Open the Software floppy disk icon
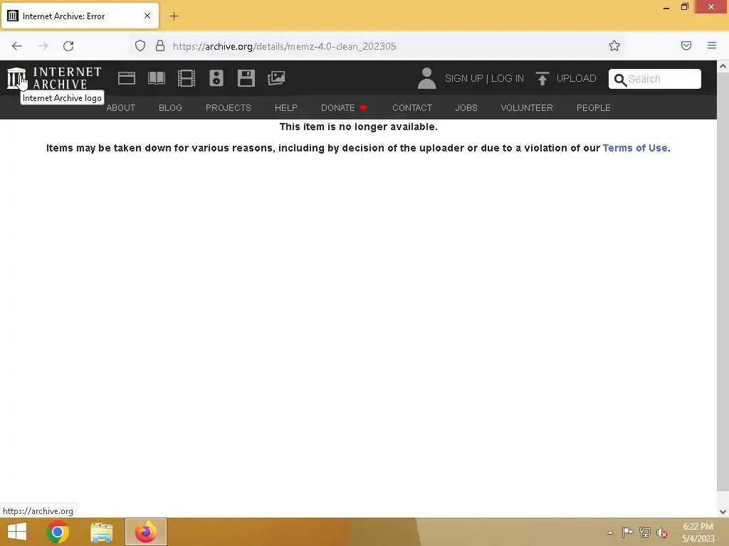This screenshot has height=546, width=729. (x=246, y=78)
